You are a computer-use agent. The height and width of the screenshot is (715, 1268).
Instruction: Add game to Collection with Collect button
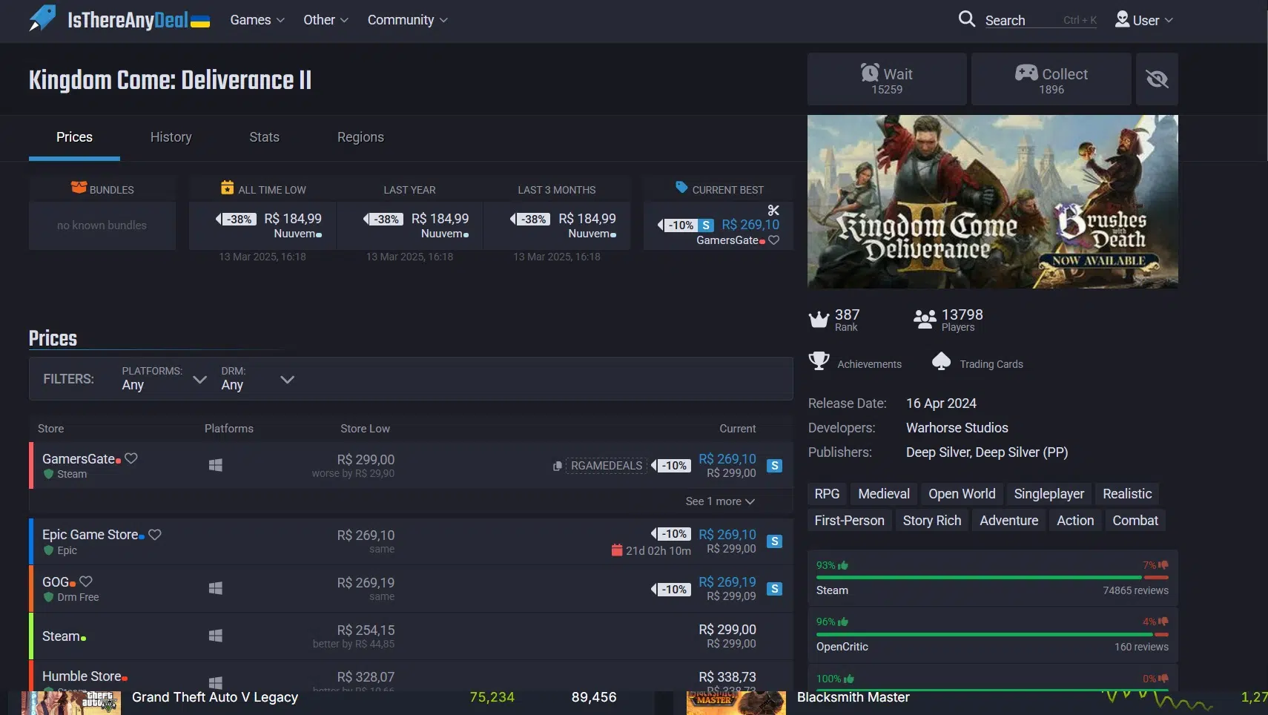(x=1051, y=79)
